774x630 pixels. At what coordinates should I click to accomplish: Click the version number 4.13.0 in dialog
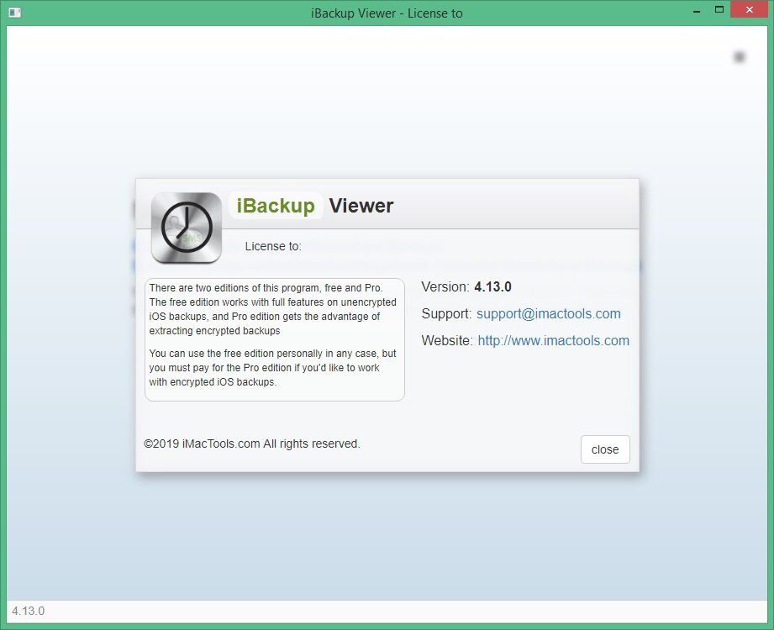click(x=492, y=286)
